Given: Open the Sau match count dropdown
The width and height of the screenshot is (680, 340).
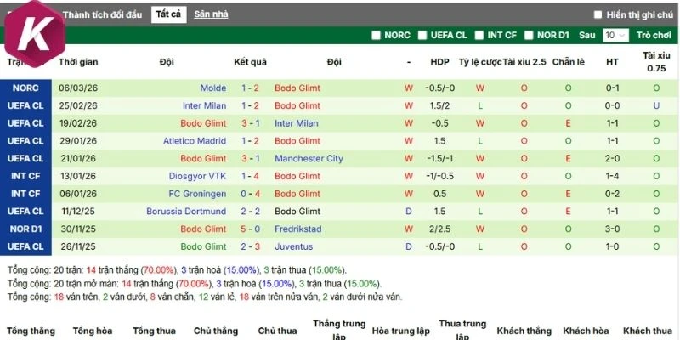Looking at the screenshot, I should point(615,35).
